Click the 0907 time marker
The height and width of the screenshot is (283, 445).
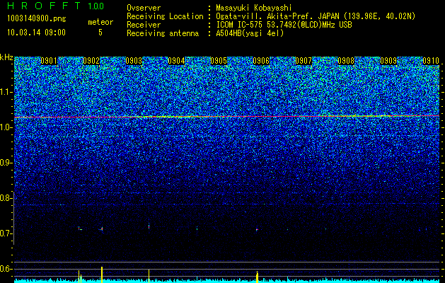(304, 61)
